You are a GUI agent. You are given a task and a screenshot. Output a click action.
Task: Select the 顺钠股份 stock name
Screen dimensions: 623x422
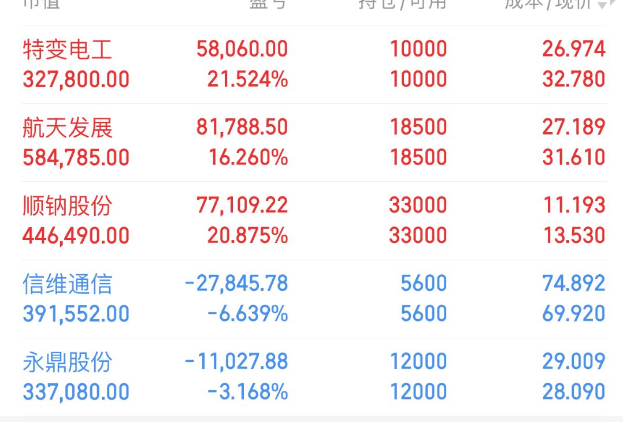coord(67,206)
